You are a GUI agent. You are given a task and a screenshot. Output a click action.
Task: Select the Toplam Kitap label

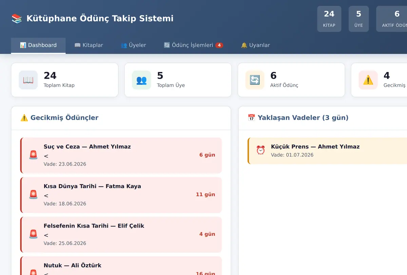pyautogui.click(x=59, y=85)
